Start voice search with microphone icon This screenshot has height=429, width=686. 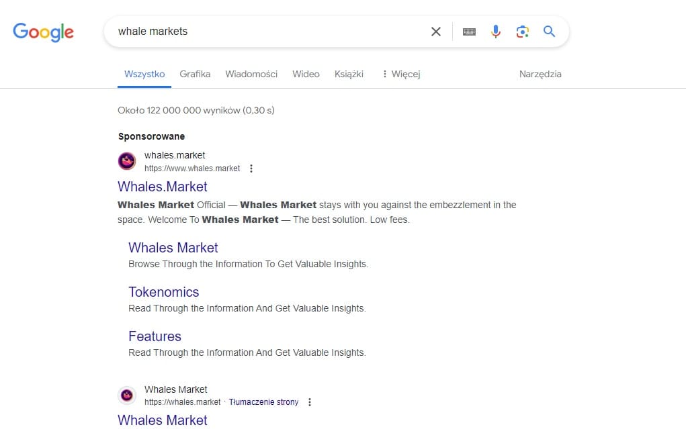coord(496,32)
